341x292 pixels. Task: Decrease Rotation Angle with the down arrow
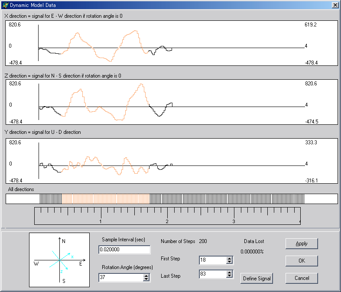point(147,280)
